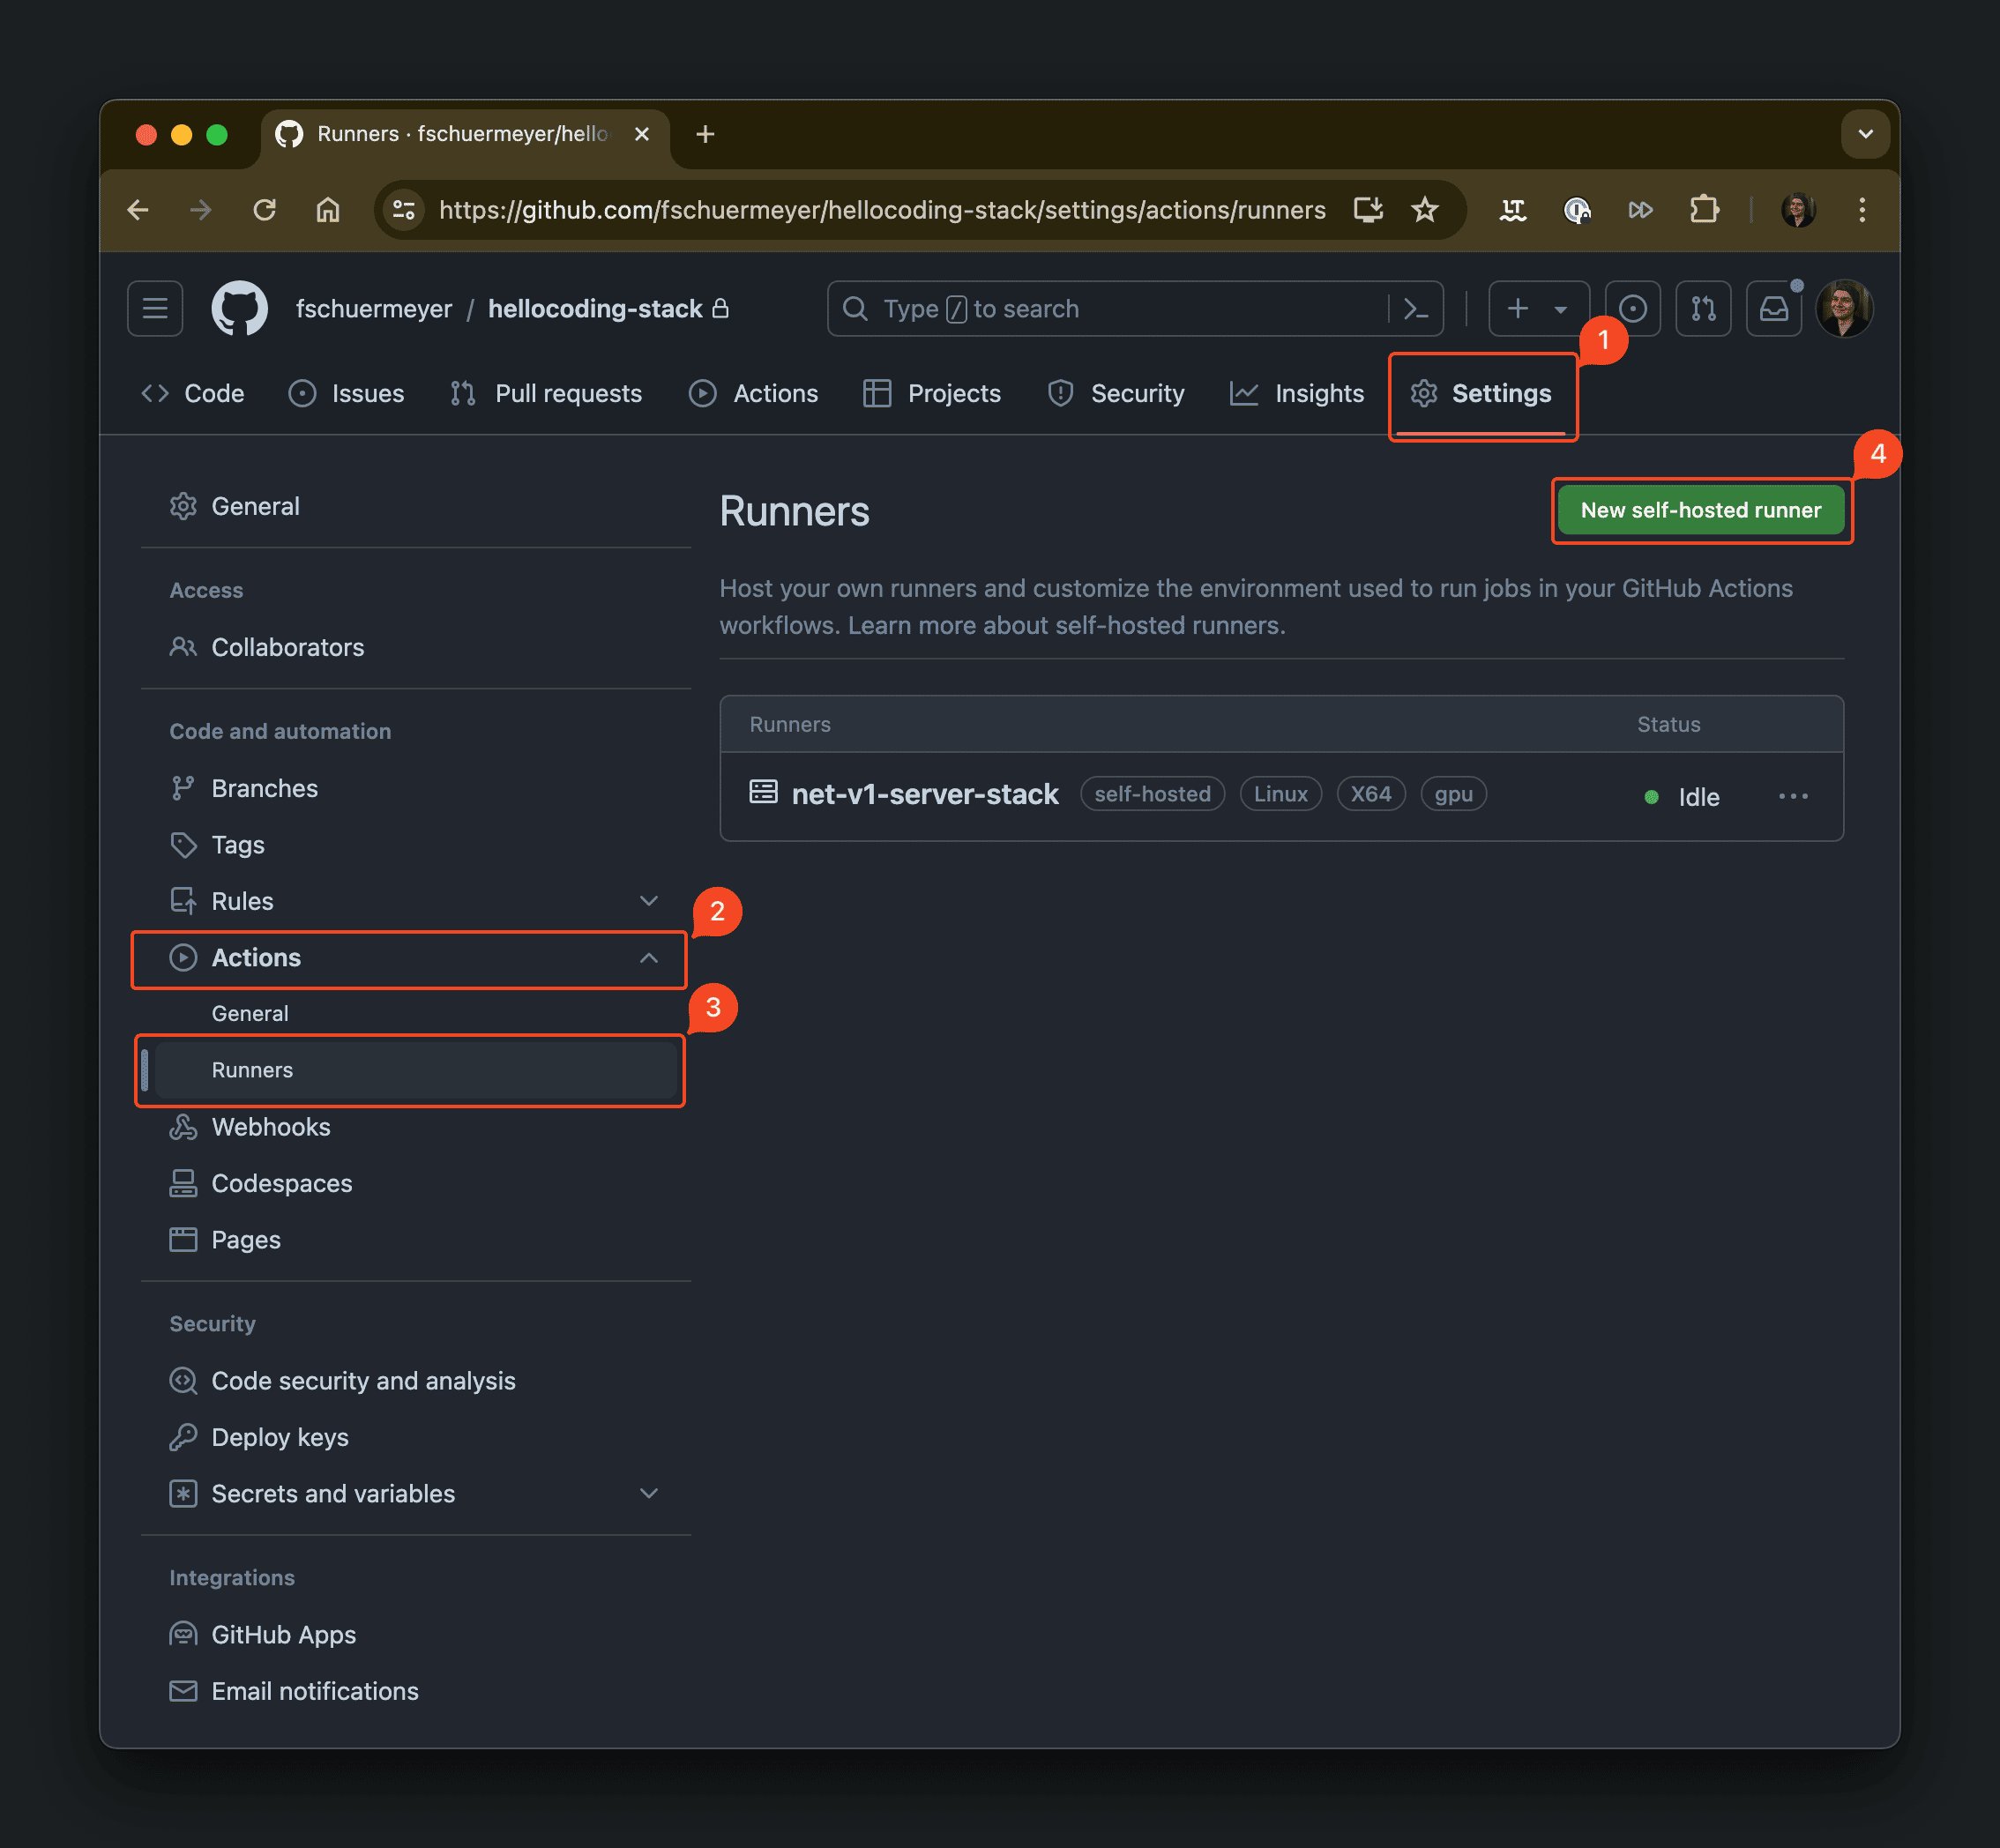Open the create-new plus dropdown
The width and height of the screenshot is (2000, 1848).
(x=1537, y=309)
